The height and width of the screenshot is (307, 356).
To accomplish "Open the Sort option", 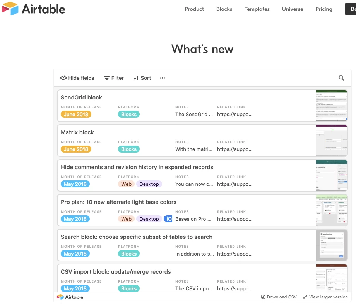I will [142, 78].
